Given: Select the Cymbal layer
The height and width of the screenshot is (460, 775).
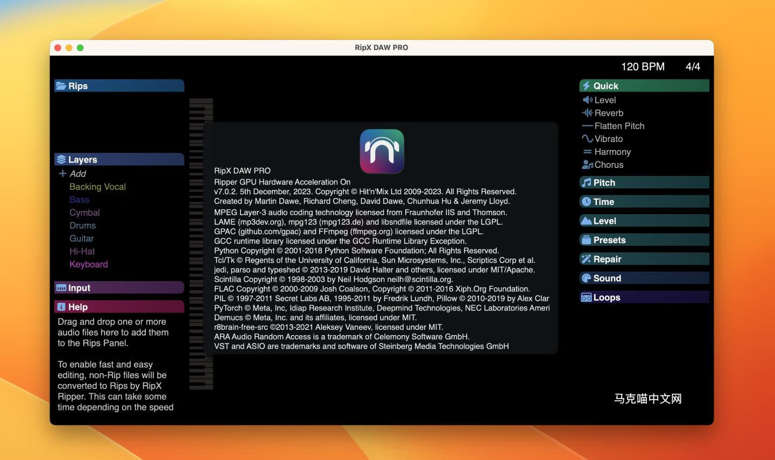Looking at the screenshot, I should pos(84,213).
